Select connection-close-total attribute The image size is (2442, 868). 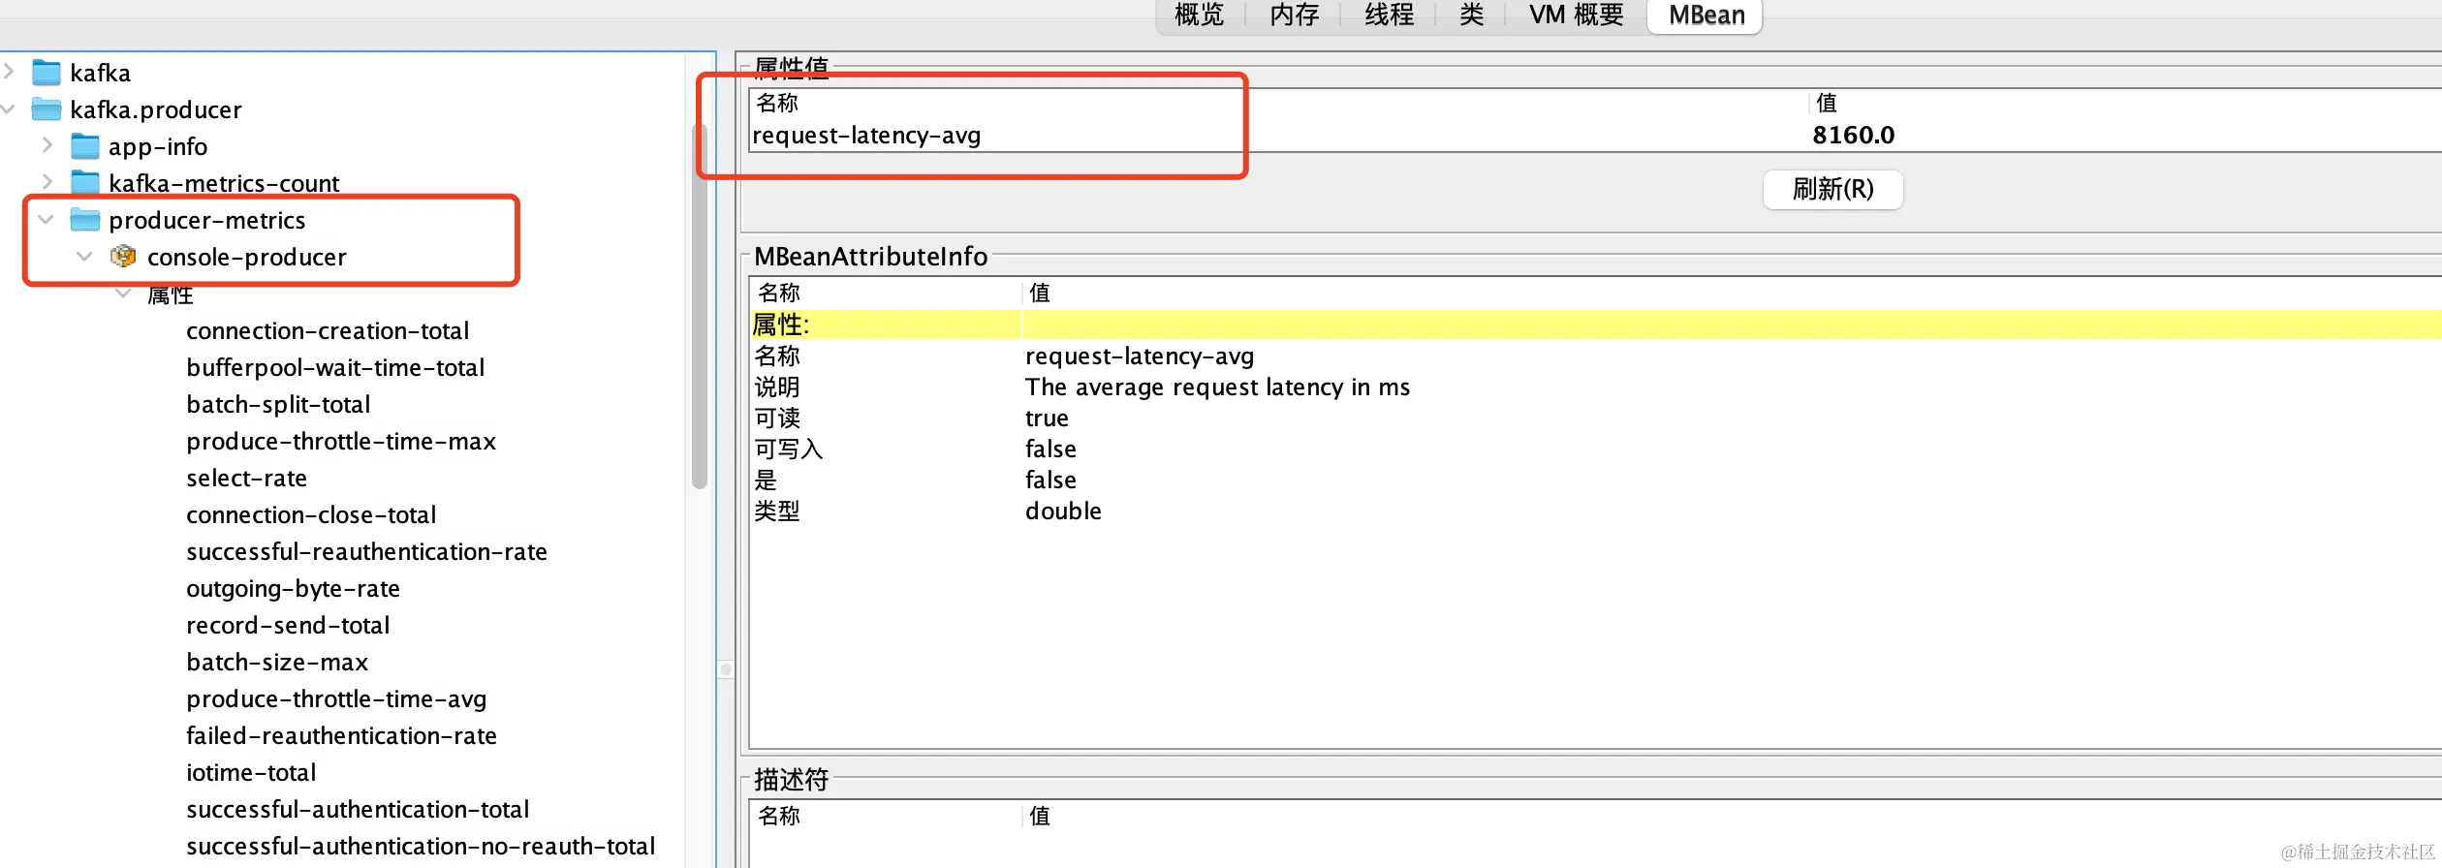click(x=311, y=515)
